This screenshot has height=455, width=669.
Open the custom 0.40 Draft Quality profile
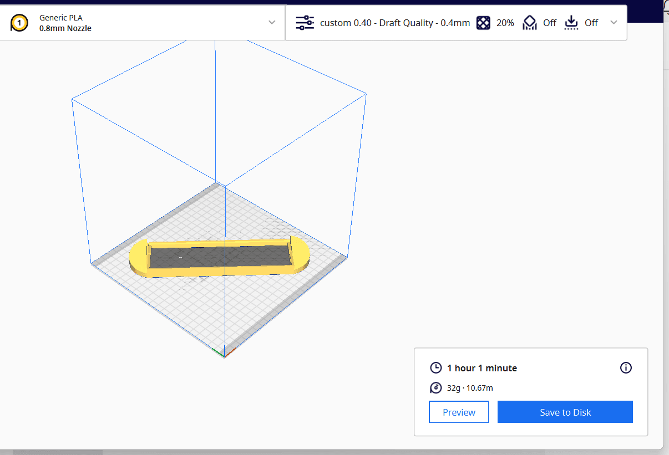395,23
